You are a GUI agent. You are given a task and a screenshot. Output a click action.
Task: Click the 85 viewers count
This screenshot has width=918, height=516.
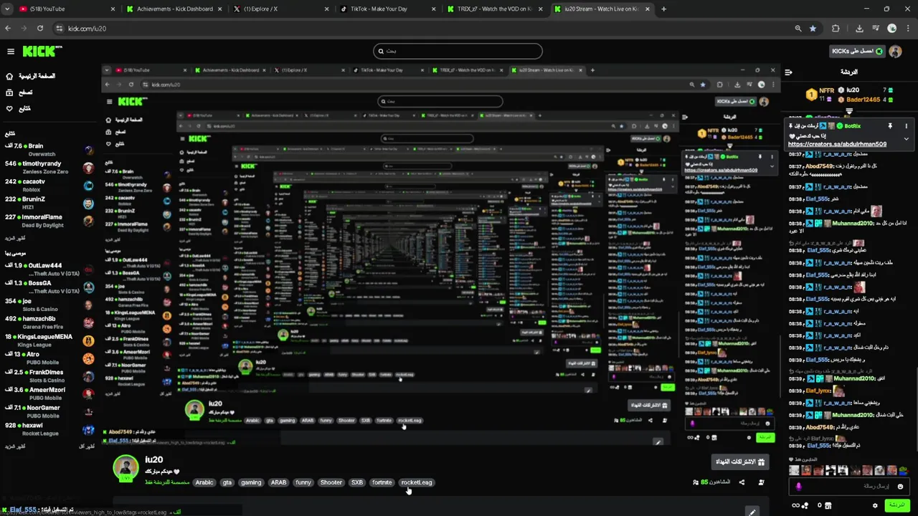711,482
